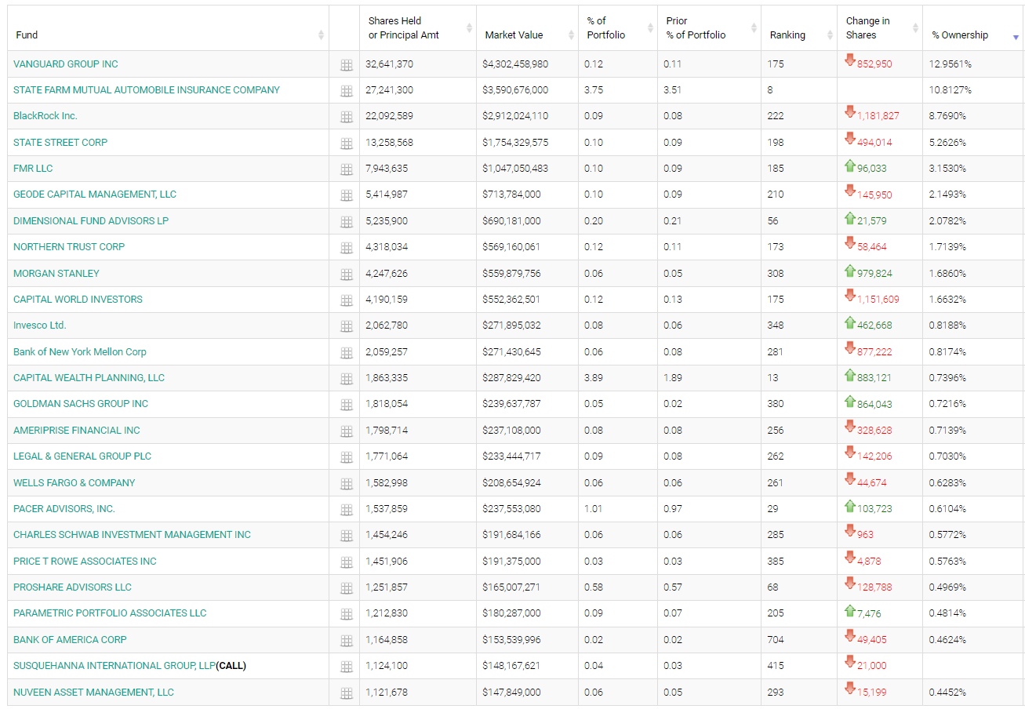
Task: Open grid icon in STATE FARM MUTUAL row
Action: click(346, 91)
